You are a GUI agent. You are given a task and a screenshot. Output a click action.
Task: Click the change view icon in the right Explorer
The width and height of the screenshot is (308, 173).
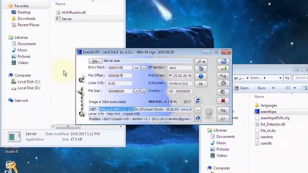[288, 88]
